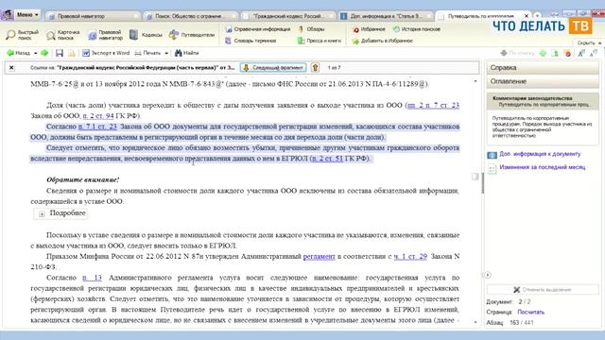Open tab list dropdown arrow
This screenshot has width=605, height=340.
tap(537, 16)
